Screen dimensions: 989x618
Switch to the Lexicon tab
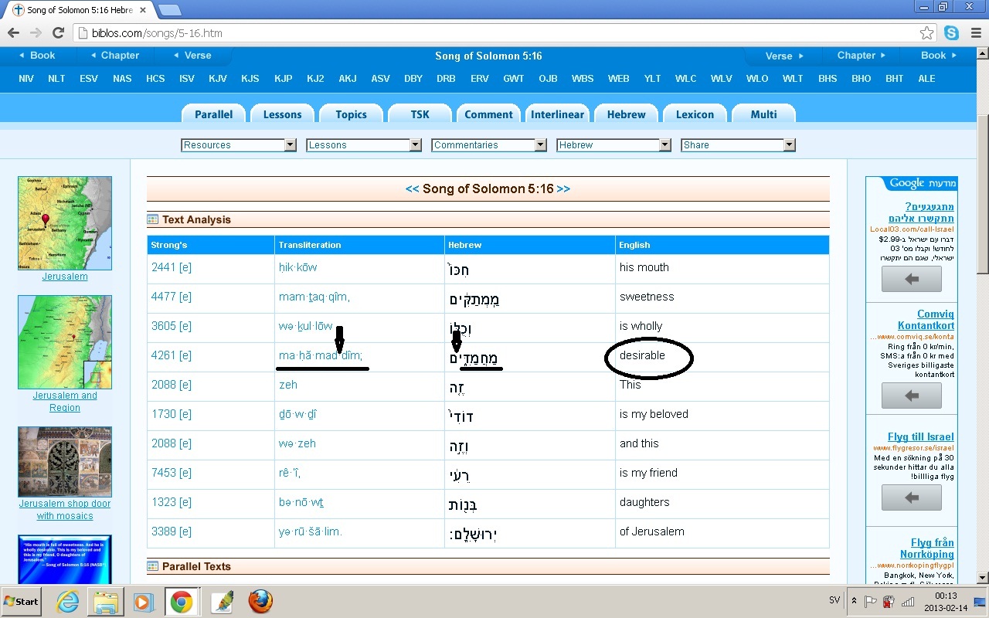pos(695,114)
